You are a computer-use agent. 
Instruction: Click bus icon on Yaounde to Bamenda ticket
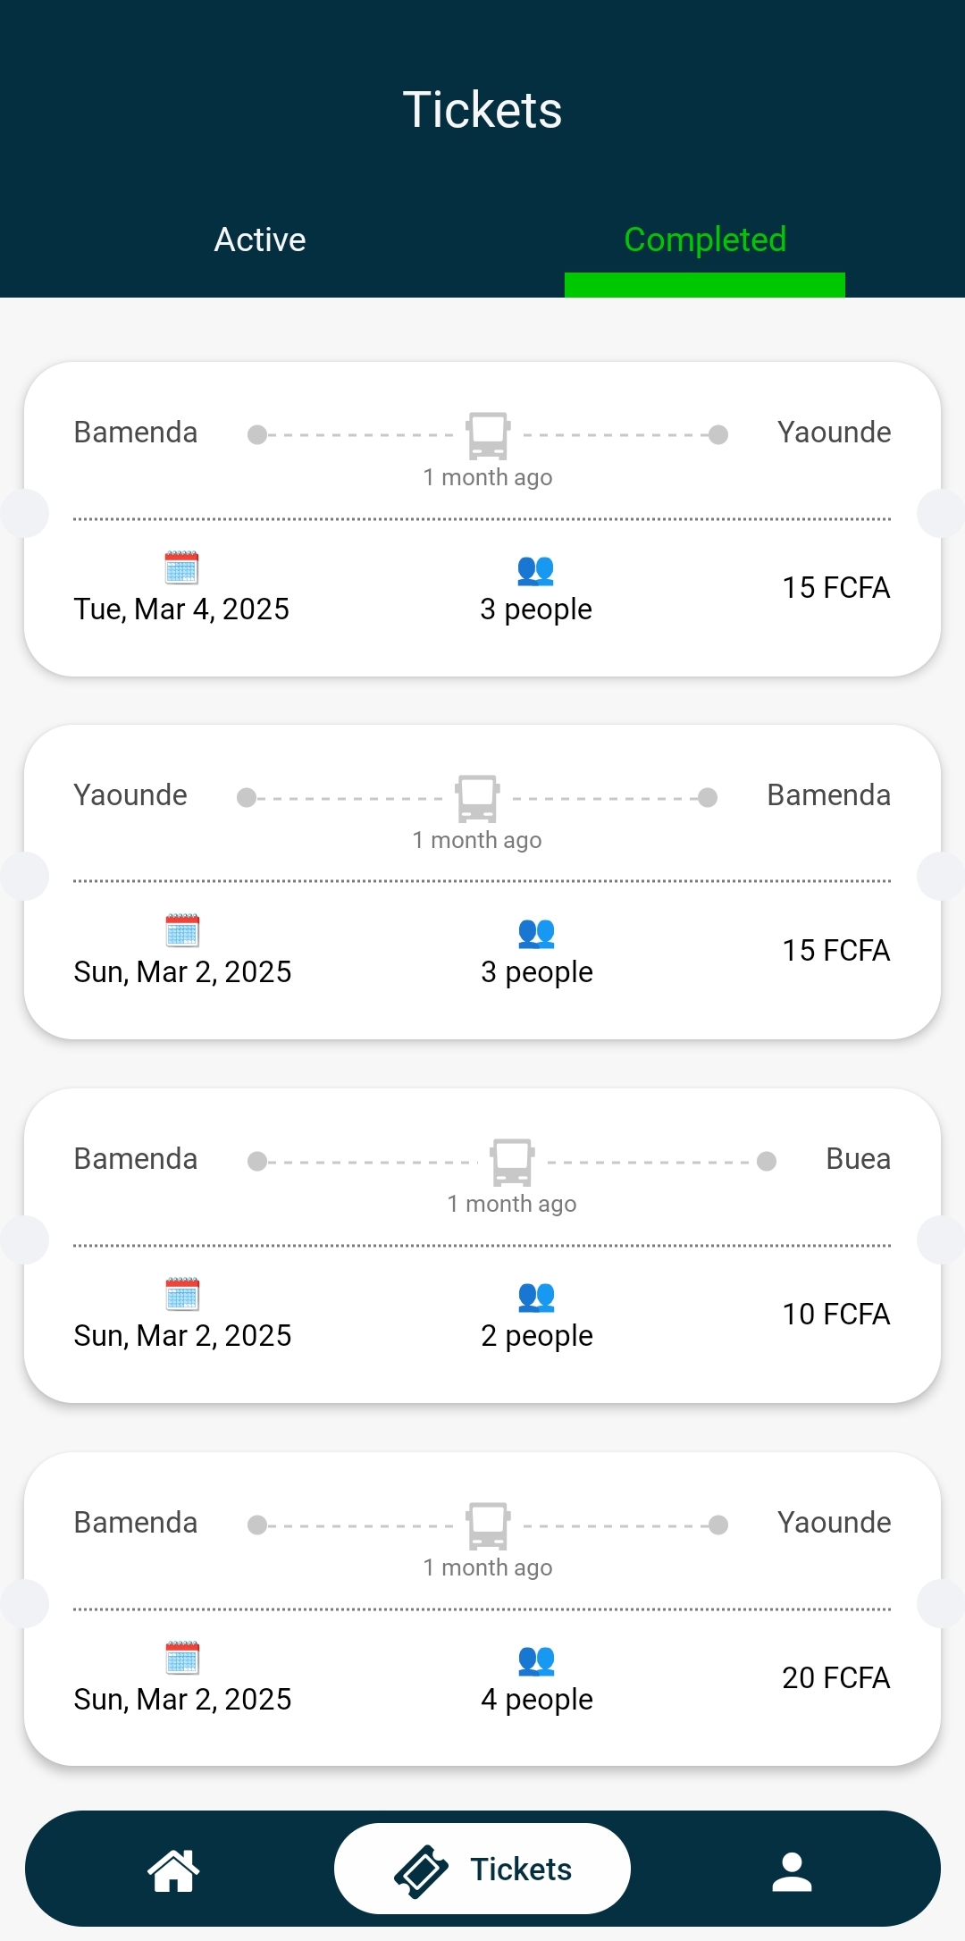tap(477, 798)
